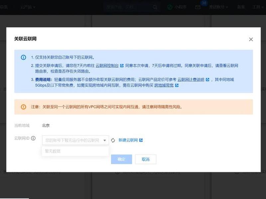Open 备案 in the top navigation
Image resolution: width=266 pixels, height=199 pixels.
point(241,7)
